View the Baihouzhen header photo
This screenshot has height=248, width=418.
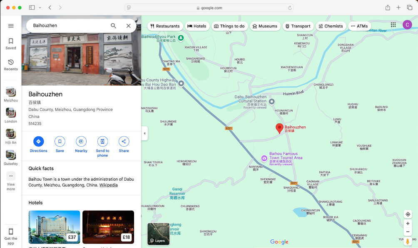[x=81, y=59]
